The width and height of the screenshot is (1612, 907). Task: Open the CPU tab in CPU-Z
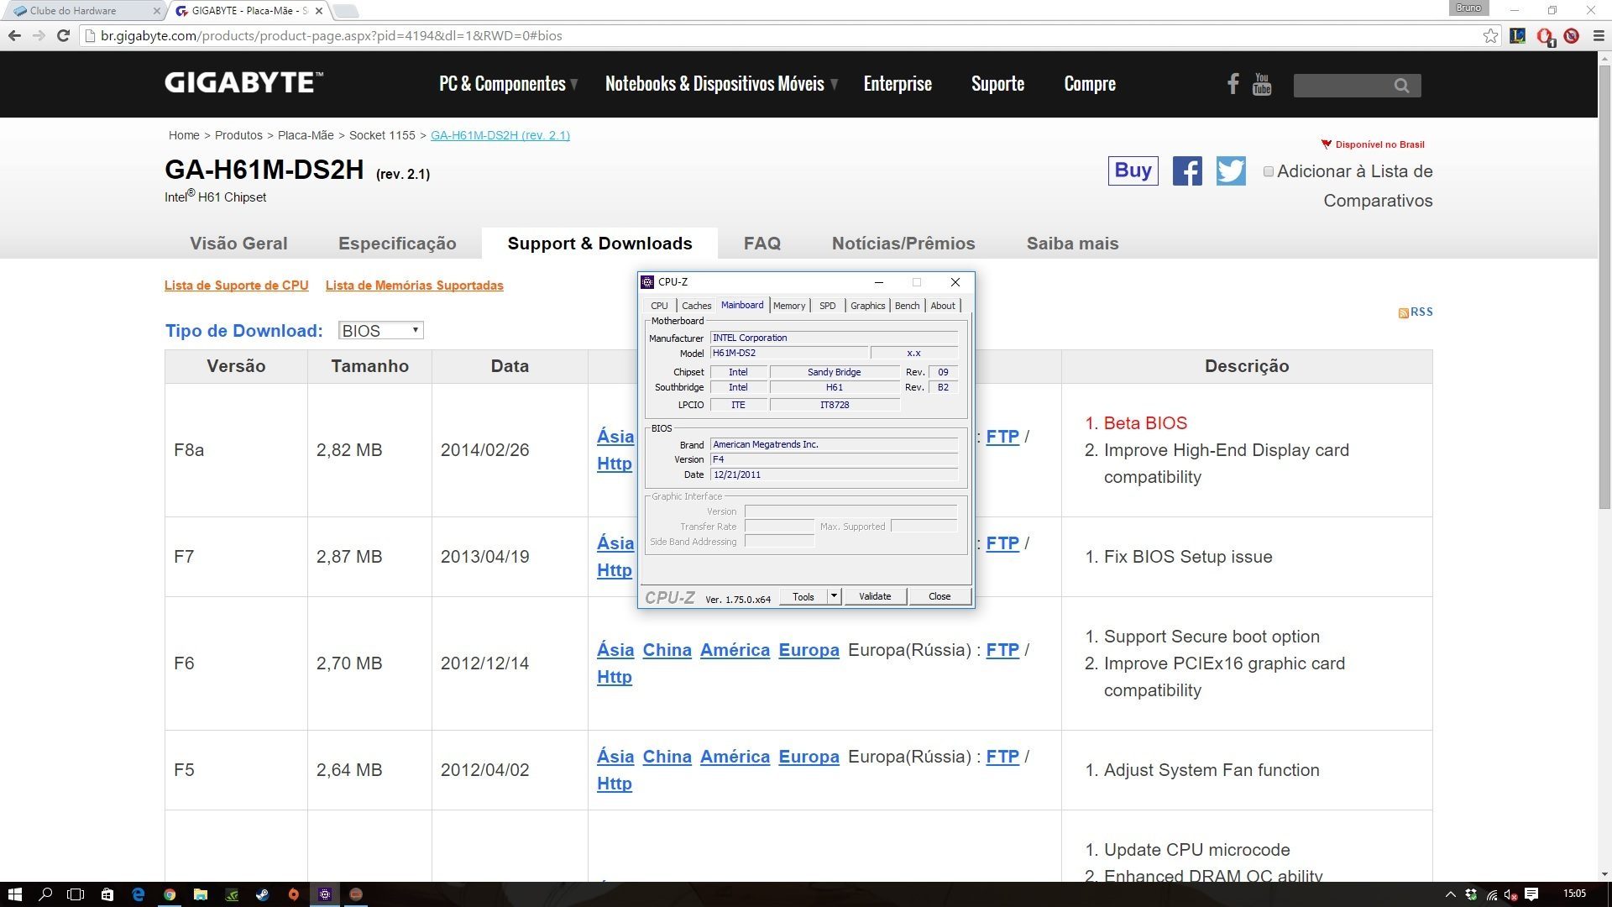coord(660,306)
